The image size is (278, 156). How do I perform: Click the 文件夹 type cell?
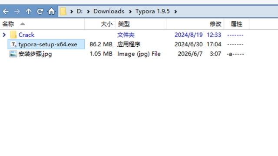tap(126, 35)
